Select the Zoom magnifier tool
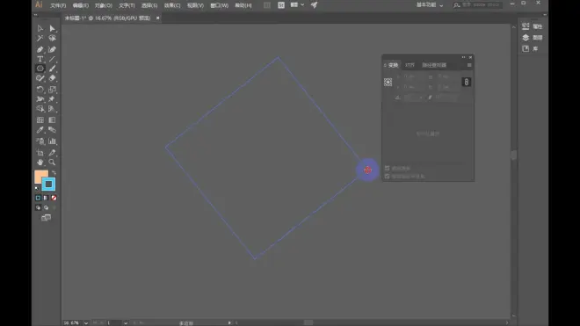 pos(52,162)
